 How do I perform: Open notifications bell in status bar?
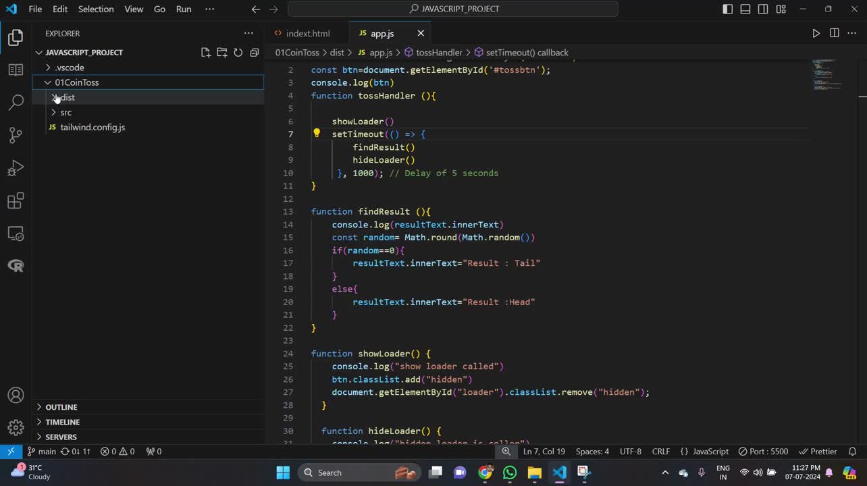[852, 452]
